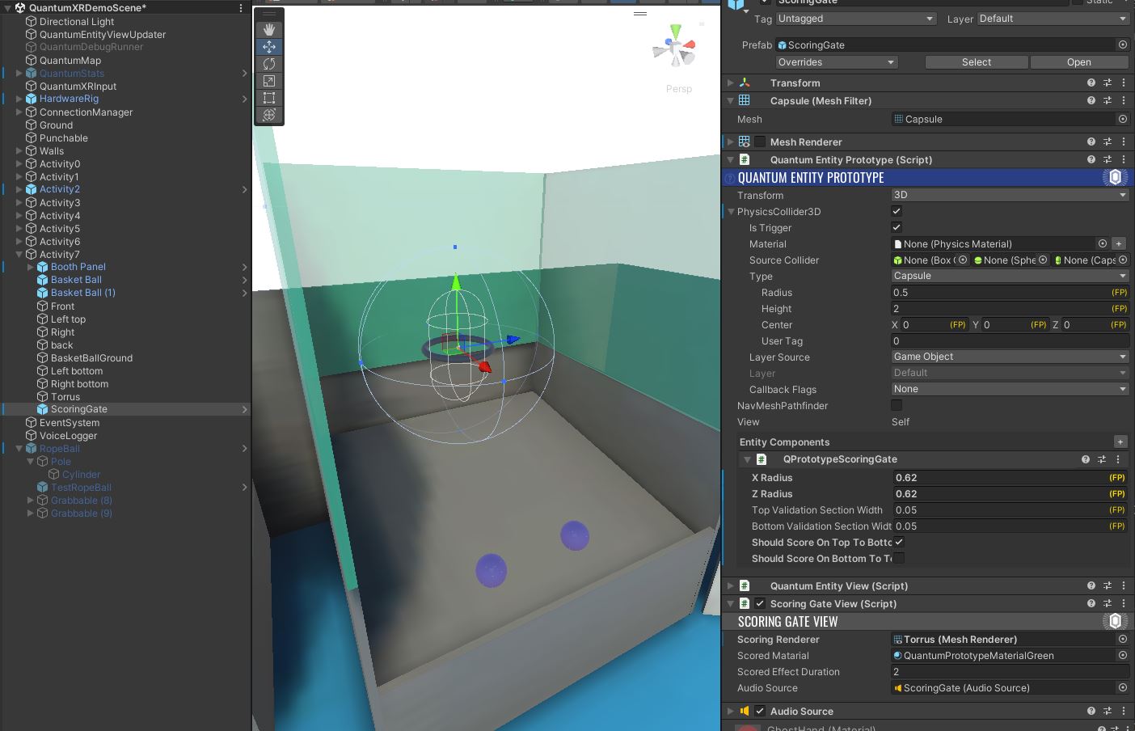1135x731 pixels.
Task: Select QuantumXRInput in hierarchy
Action: (x=78, y=87)
